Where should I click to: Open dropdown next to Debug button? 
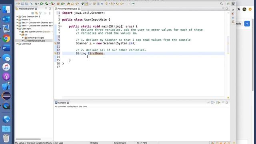point(38,4)
